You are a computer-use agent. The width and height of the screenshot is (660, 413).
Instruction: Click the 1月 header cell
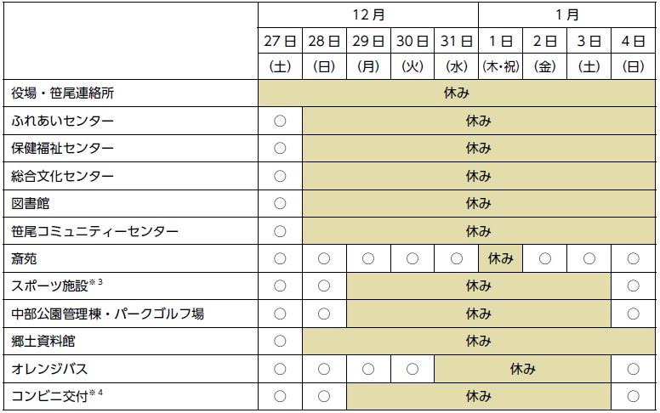pos(566,14)
